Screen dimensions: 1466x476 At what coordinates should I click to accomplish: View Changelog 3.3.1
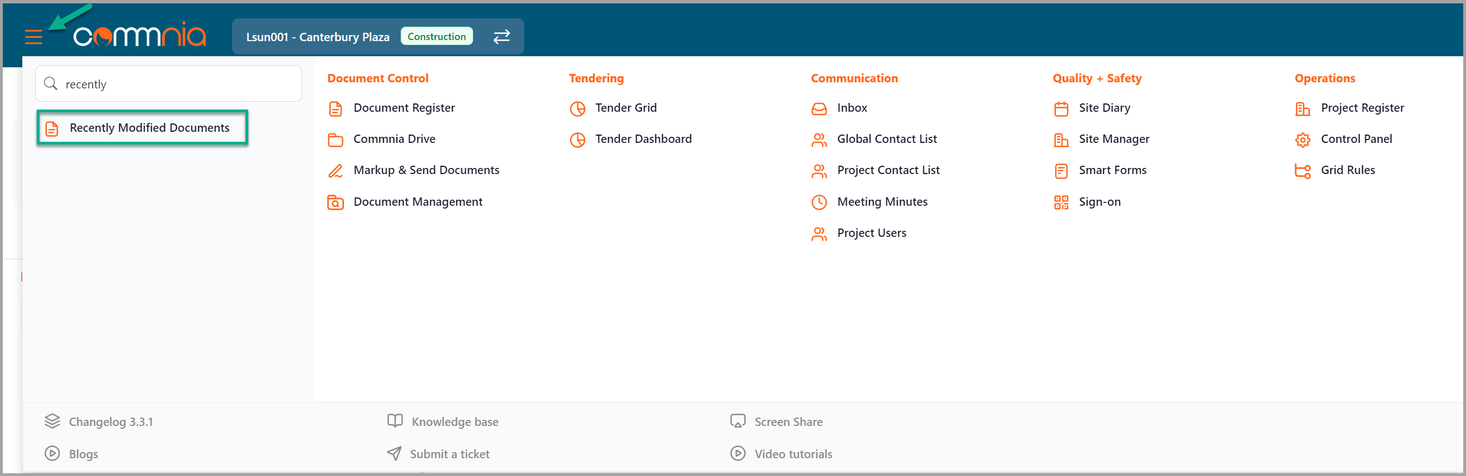click(x=110, y=422)
